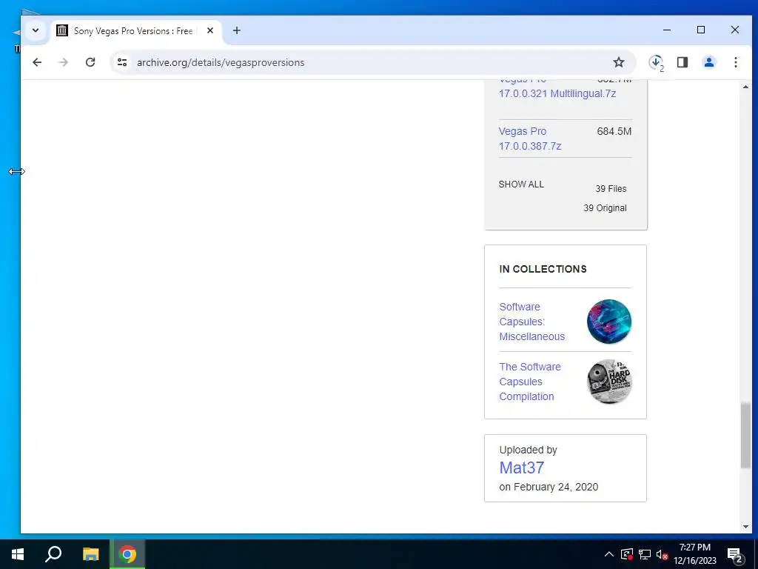Toggle the Chrome side panel
The image size is (758, 569).
pos(682,62)
